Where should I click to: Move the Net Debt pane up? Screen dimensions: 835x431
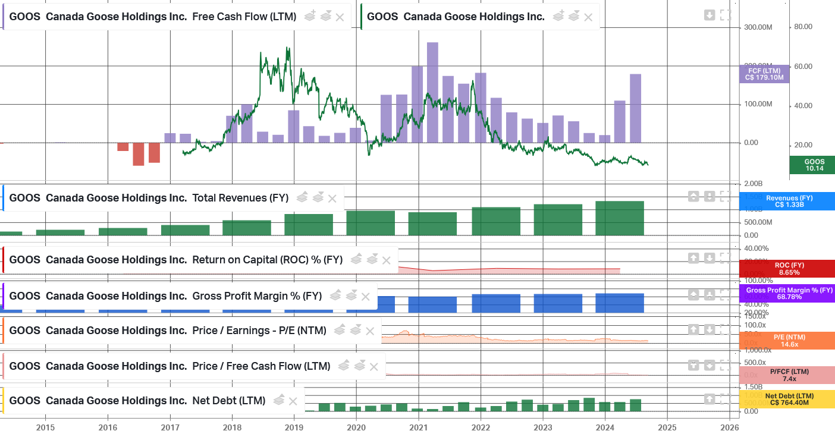(x=710, y=399)
